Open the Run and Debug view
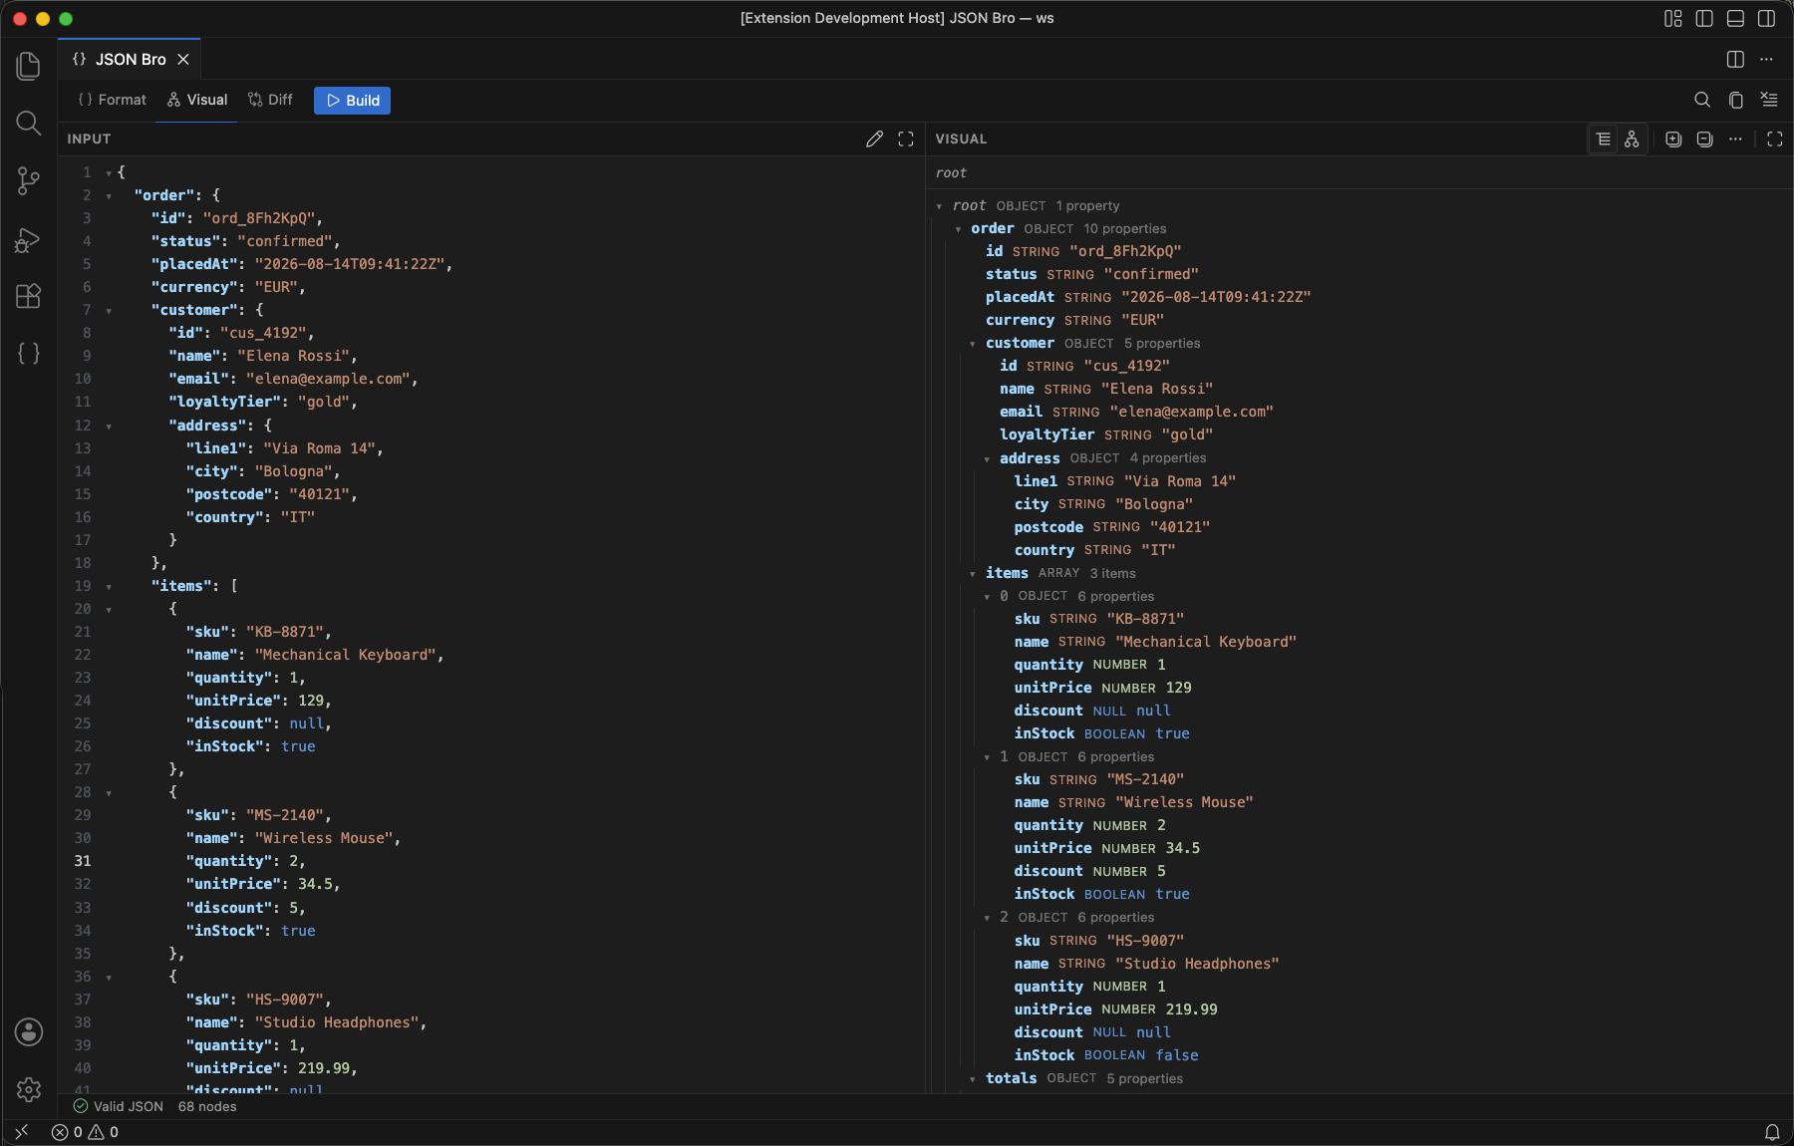The height and width of the screenshot is (1146, 1794). [x=29, y=239]
